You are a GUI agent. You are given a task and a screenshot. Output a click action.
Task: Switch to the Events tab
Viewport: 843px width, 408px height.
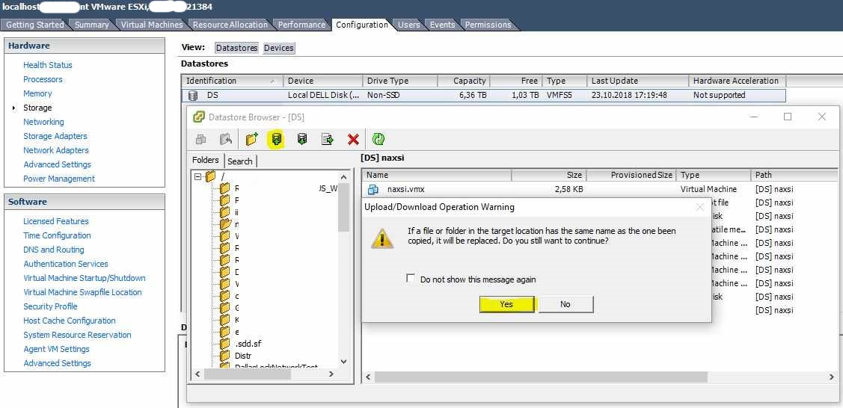click(443, 25)
